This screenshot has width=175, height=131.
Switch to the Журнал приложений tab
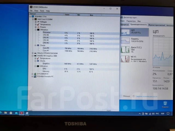coord(157,25)
